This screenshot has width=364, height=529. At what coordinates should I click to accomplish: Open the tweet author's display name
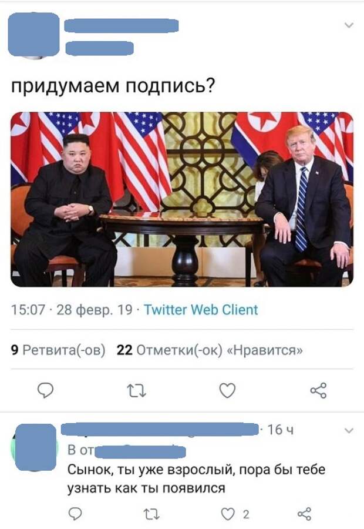122,26
